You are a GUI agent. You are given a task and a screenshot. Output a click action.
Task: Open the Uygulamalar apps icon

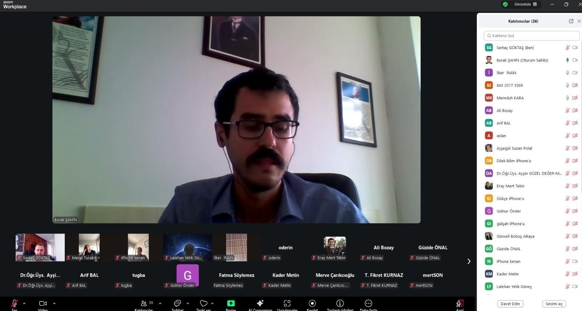pyautogui.click(x=287, y=303)
